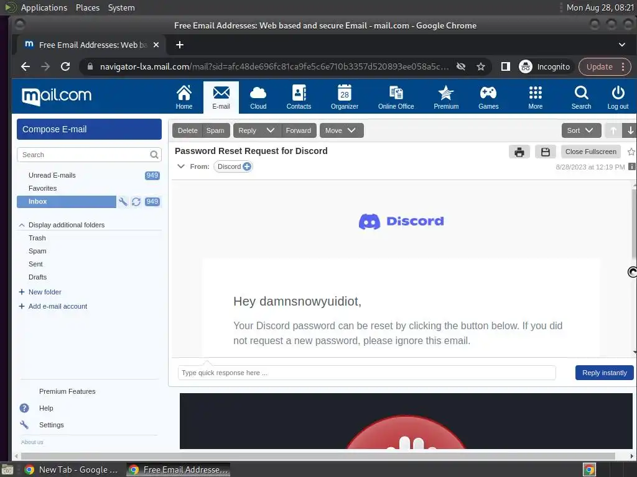Open the Games section
This screenshot has height=477, width=637.
pyautogui.click(x=488, y=98)
